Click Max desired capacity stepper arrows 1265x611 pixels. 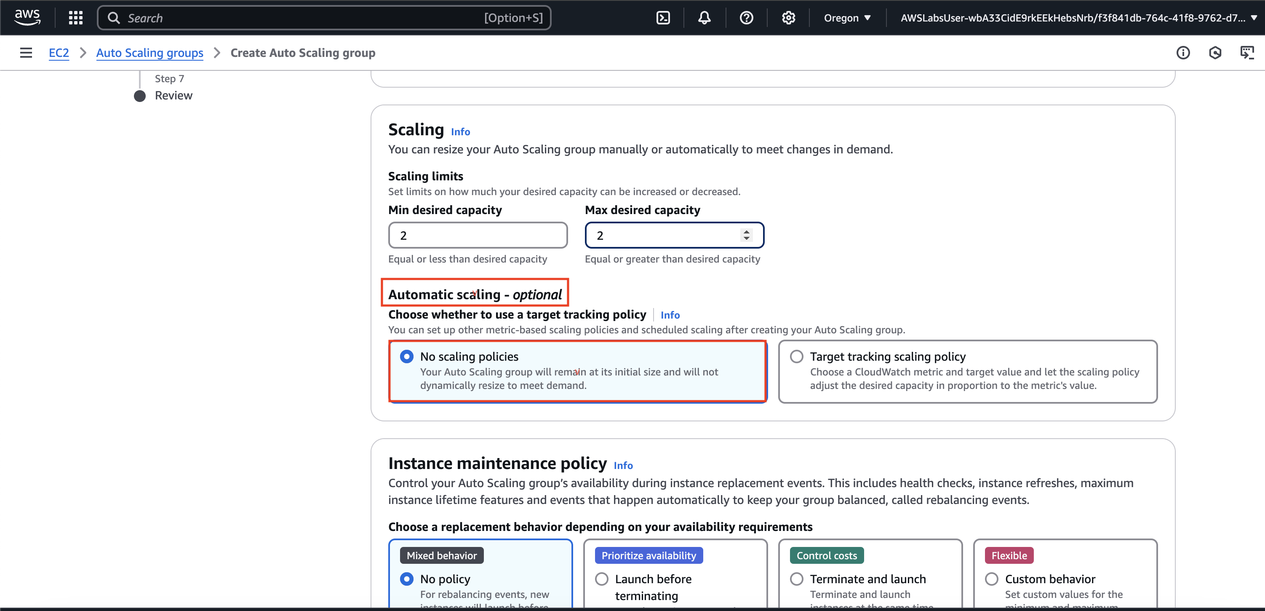coord(746,236)
